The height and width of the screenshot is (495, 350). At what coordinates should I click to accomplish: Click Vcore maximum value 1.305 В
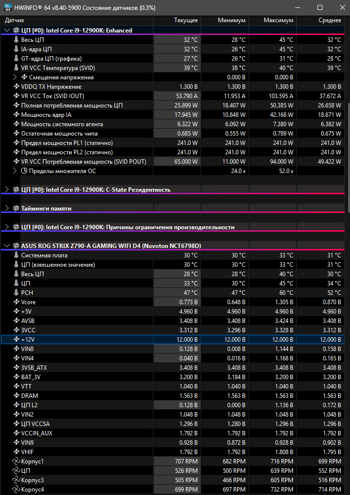pos(284,302)
